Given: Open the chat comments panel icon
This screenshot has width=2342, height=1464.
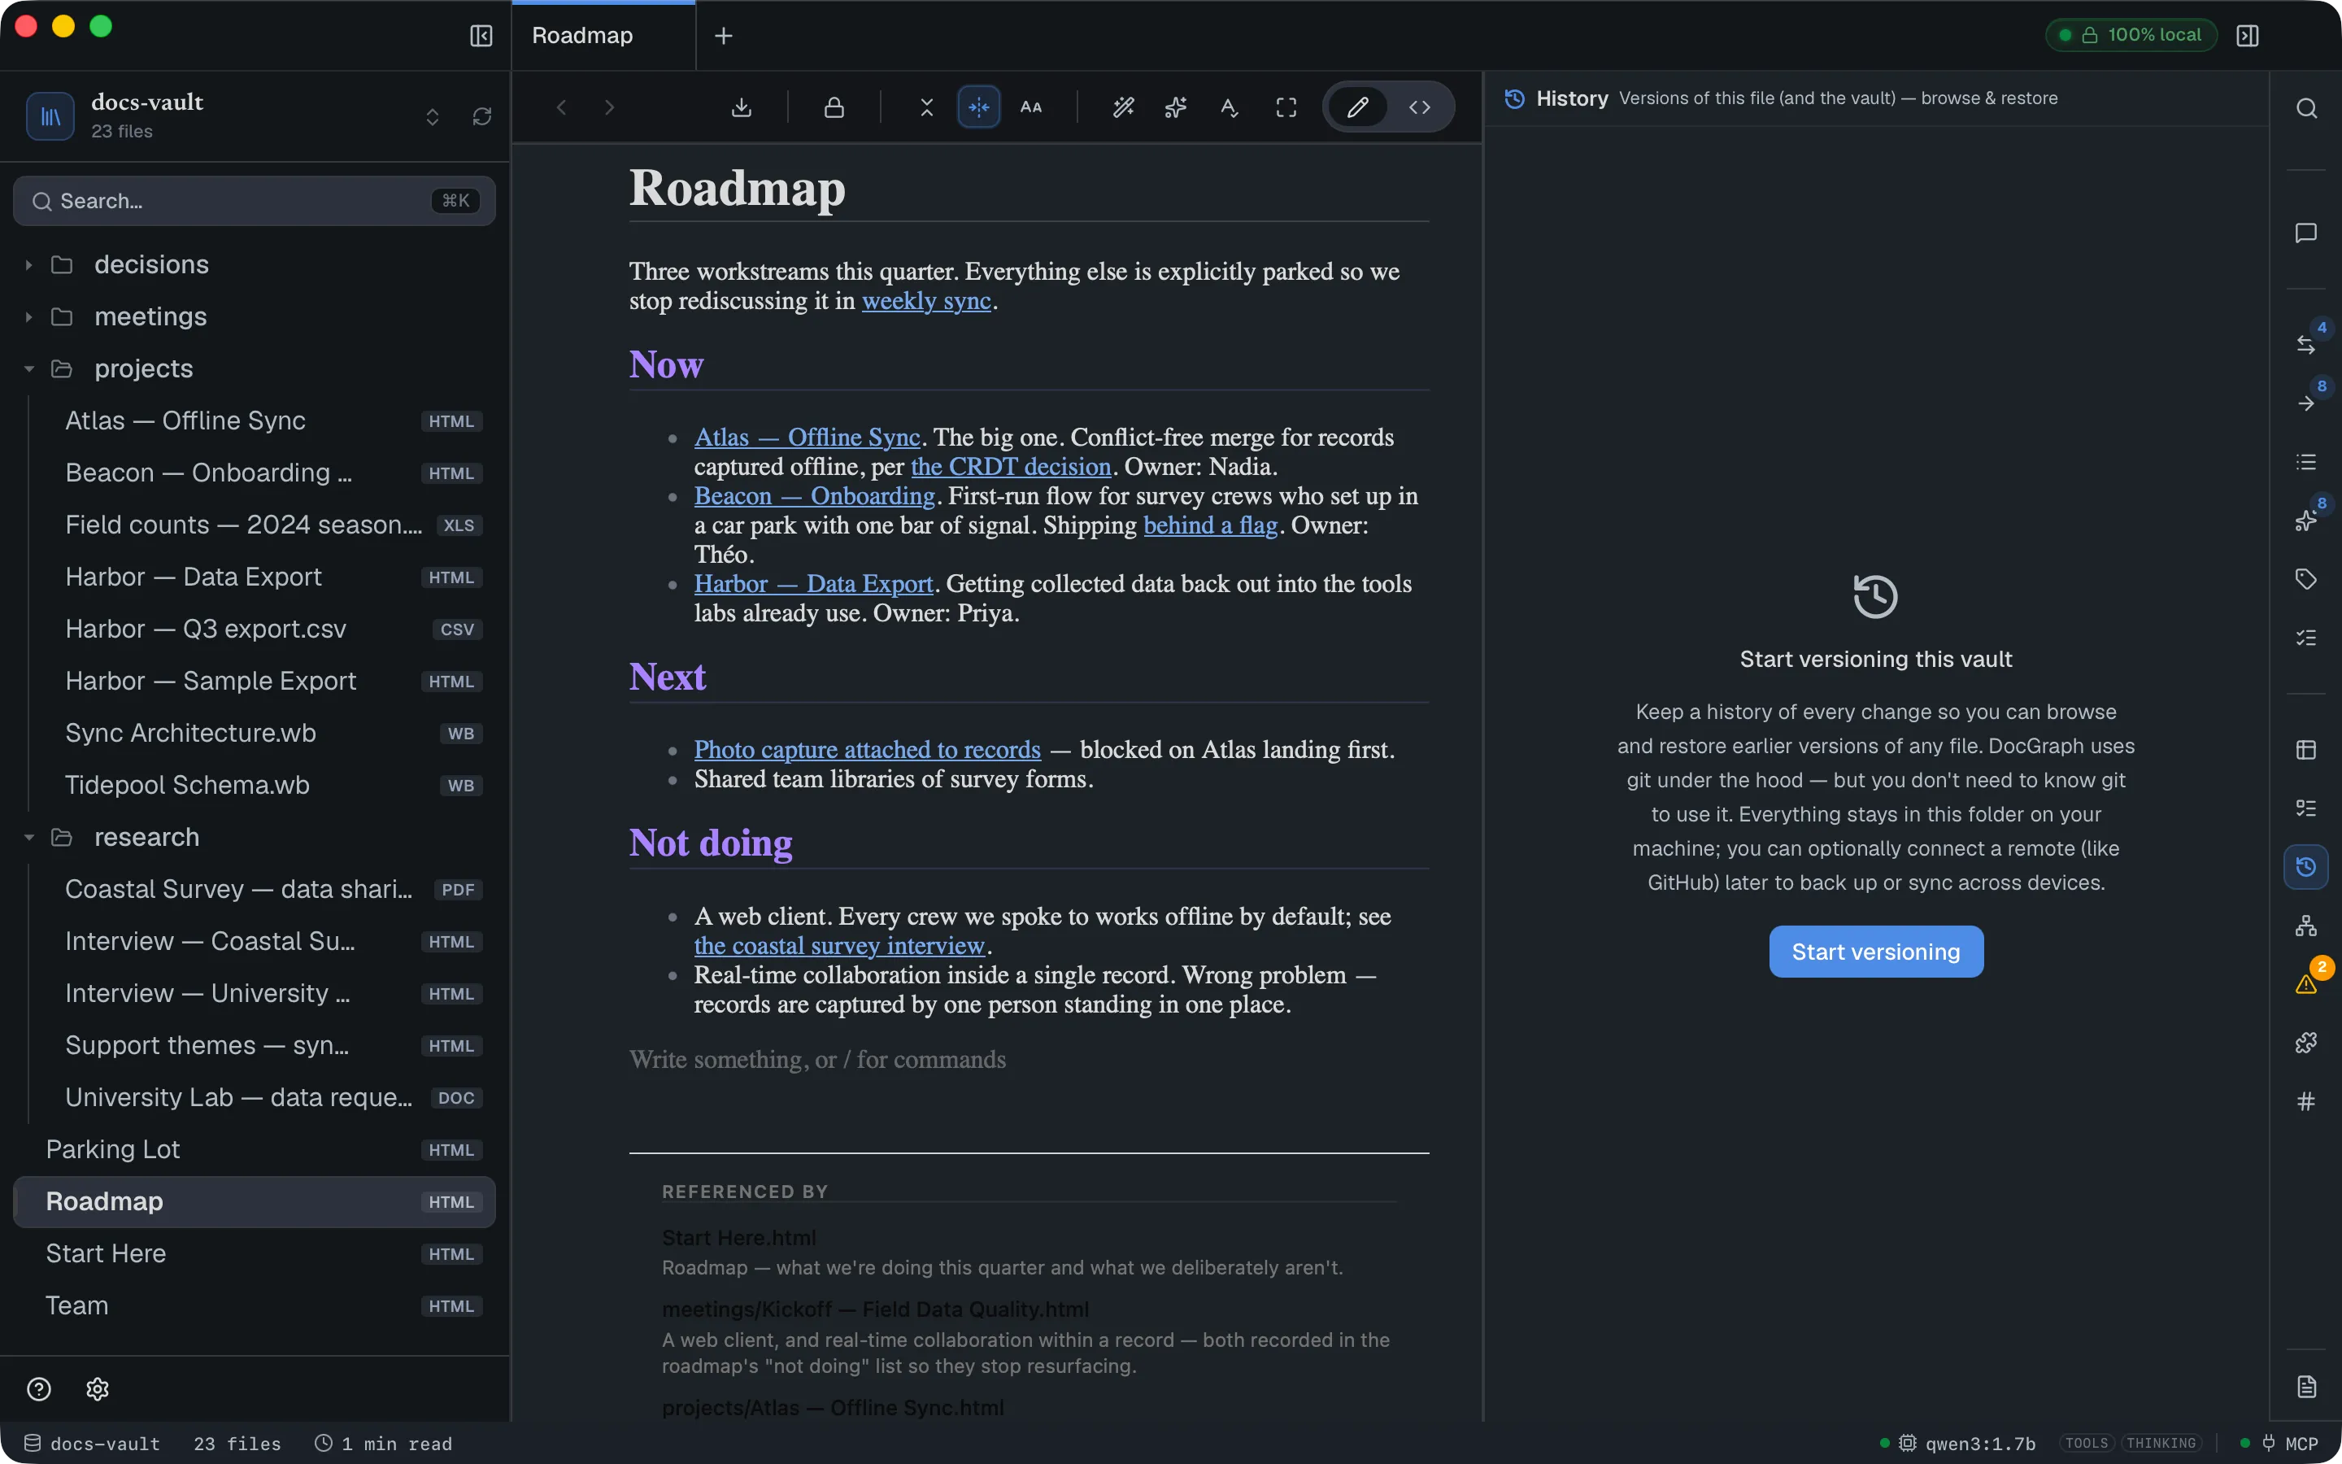Looking at the screenshot, I should point(2306,233).
